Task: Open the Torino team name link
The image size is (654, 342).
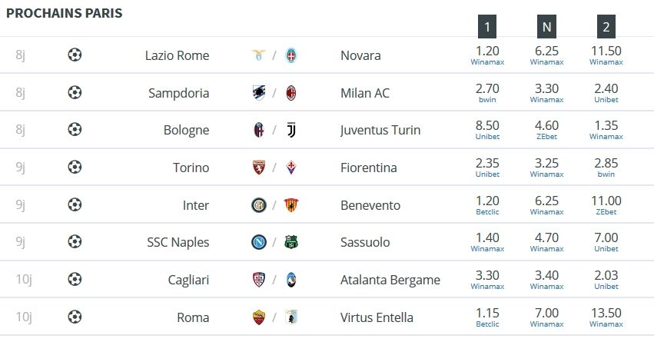Action: coord(191,168)
